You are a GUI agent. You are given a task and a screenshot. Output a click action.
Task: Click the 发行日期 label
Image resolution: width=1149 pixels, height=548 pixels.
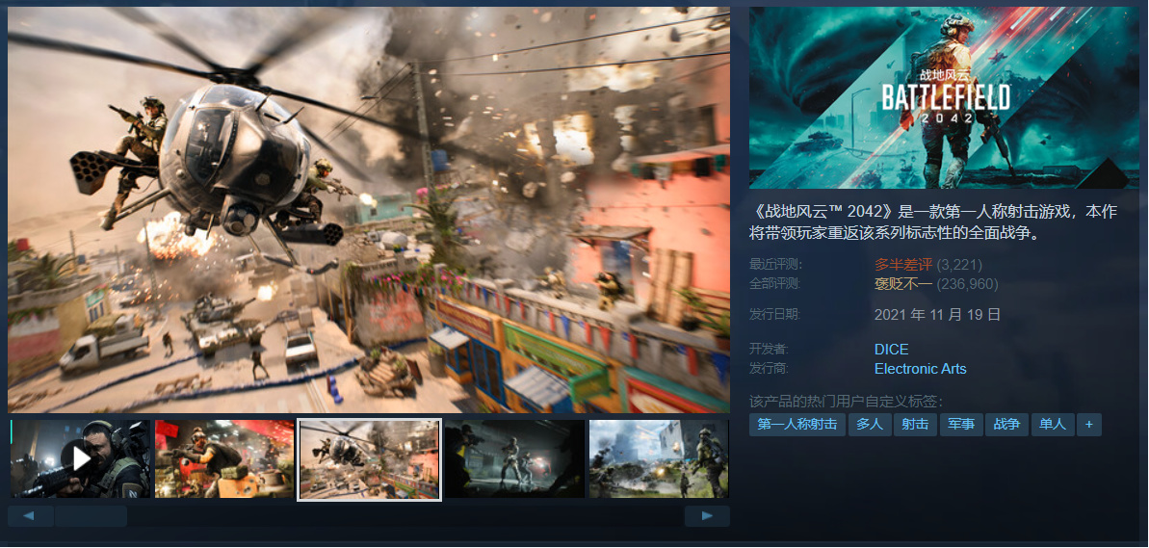coord(775,314)
